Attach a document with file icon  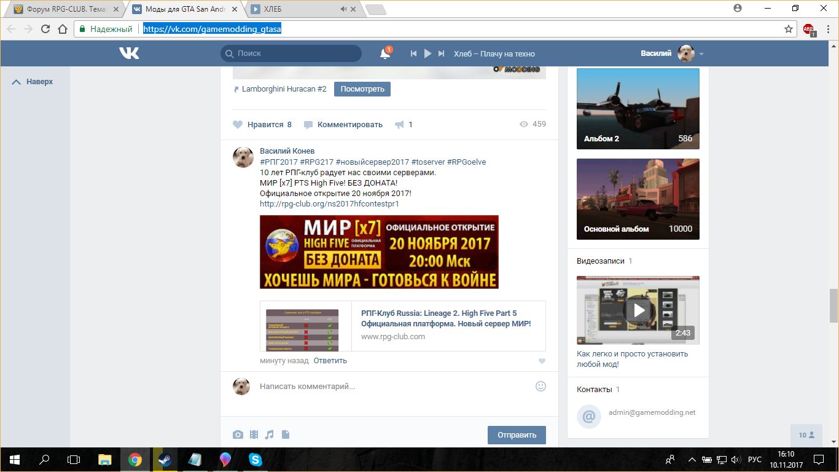coord(285,435)
